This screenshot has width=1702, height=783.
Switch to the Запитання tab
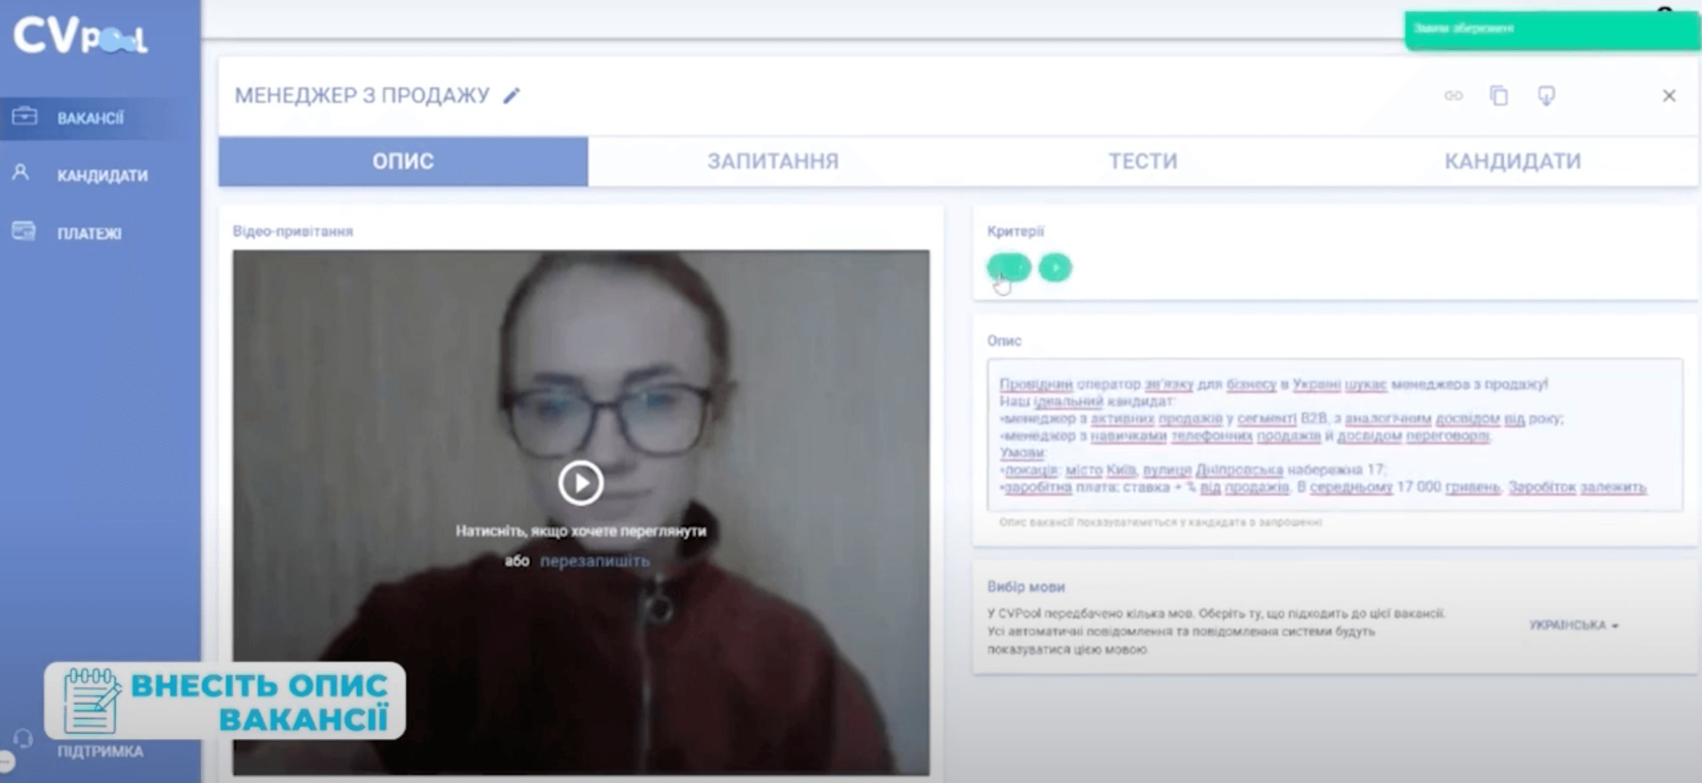(x=773, y=161)
